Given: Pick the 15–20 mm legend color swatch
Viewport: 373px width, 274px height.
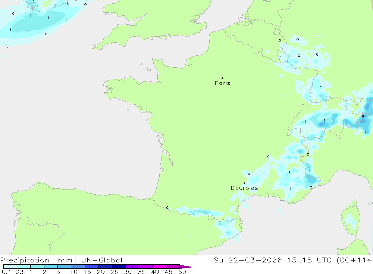Looking at the screenshot, I should (92, 267).
